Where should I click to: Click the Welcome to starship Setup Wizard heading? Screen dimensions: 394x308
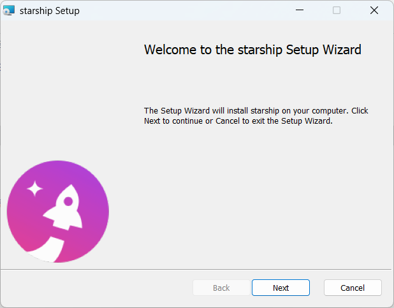(x=252, y=50)
